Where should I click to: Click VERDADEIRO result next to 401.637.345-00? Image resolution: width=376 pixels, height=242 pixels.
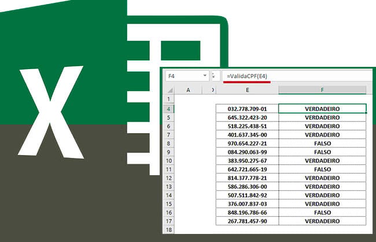(322, 135)
